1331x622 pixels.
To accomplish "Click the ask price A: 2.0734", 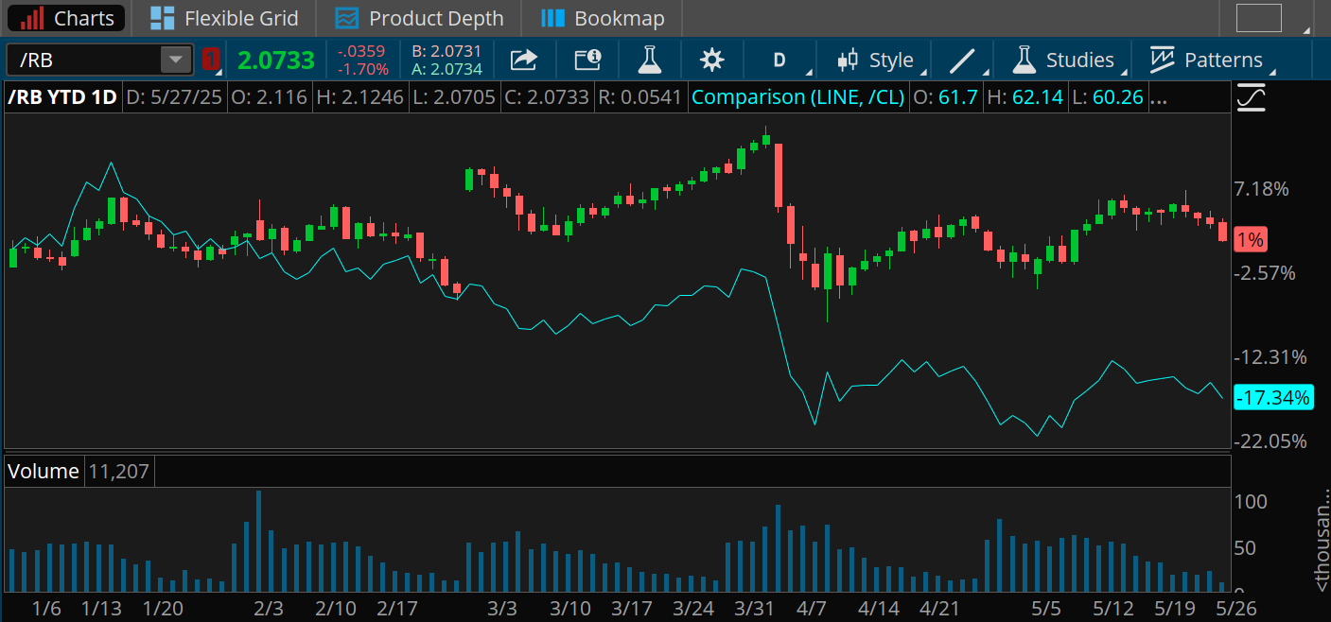I will (447, 69).
